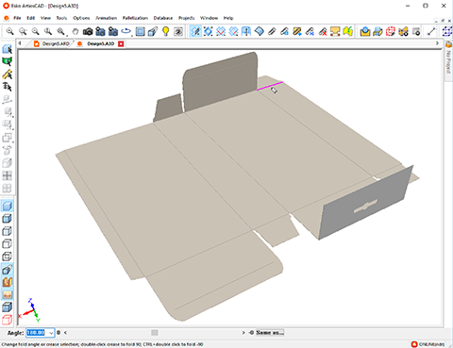
Task: Click the yellow-green folded sheet icon
Action: [347, 31]
